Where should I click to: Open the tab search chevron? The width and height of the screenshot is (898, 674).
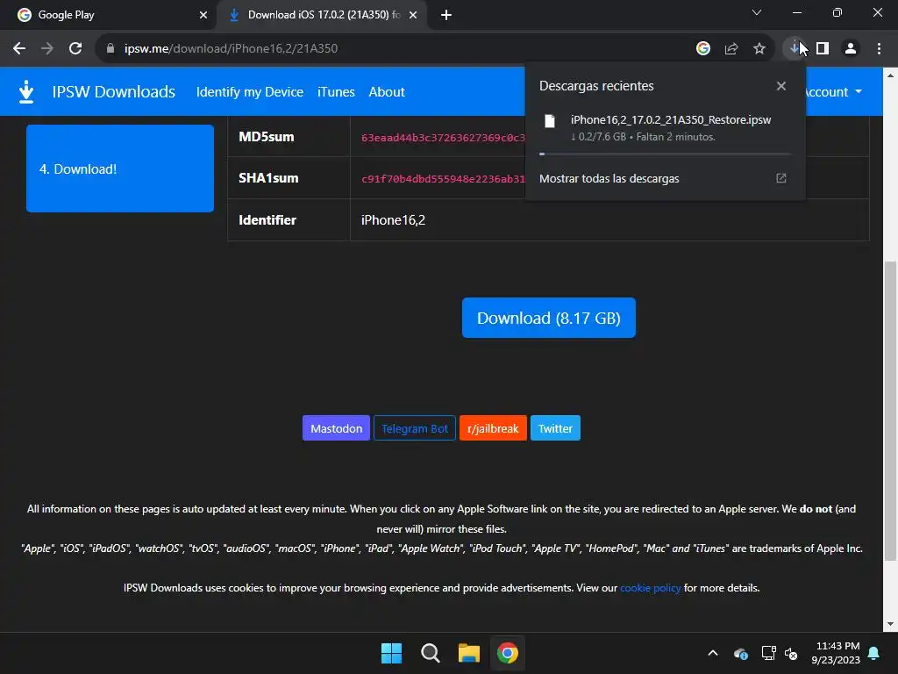click(x=757, y=12)
